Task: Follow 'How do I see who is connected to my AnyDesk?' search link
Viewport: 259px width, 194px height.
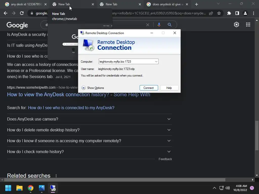Action: [x=71, y=108]
